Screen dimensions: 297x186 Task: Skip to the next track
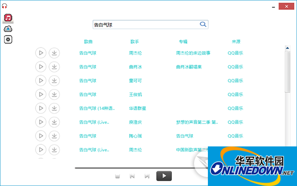[x=147, y=176]
